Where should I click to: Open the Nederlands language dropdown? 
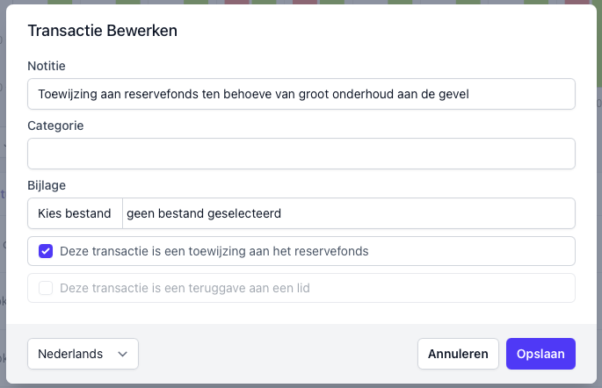click(x=83, y=354)
